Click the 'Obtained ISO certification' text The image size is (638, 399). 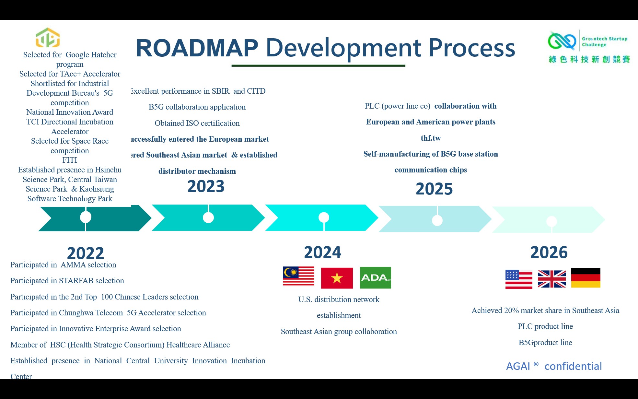[x=197, y=123]
